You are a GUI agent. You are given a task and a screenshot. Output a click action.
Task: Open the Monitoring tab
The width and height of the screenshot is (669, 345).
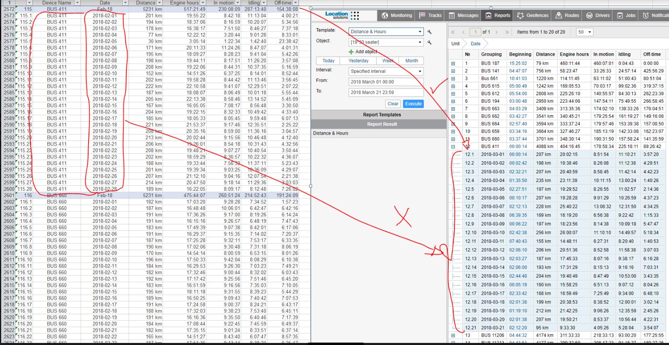click(x=397, y=15)
